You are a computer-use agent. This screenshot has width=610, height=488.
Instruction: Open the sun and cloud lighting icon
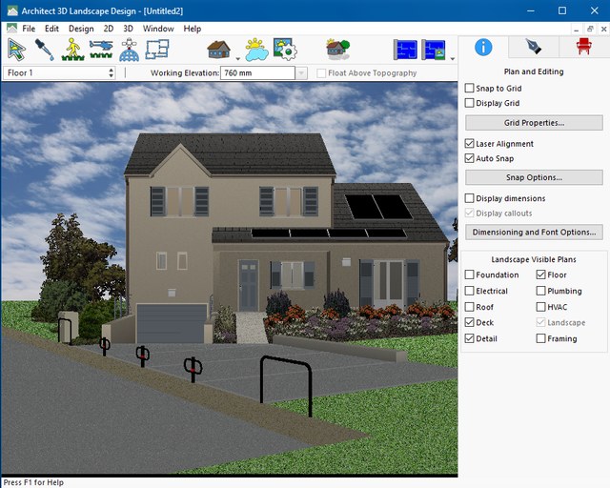(x=257, y=49)
